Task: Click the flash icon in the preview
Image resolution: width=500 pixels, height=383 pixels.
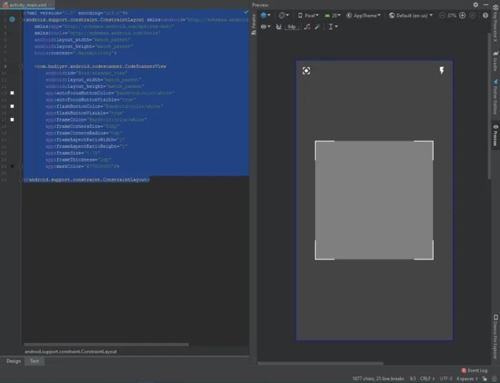Action: tap(441, 71)
